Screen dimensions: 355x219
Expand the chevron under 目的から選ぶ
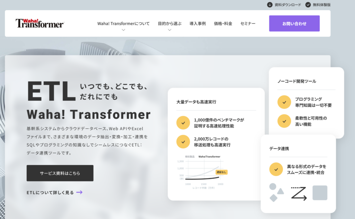coord(170,30)
